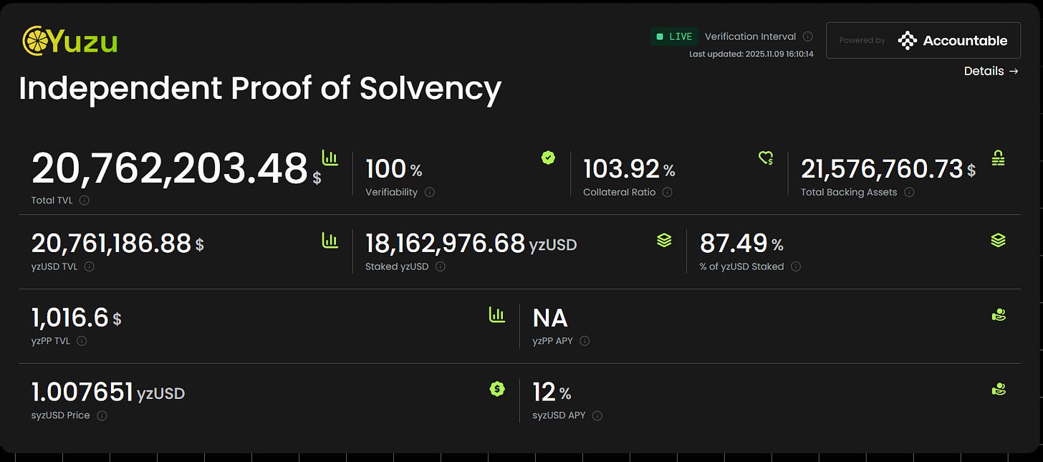Click the bar chart icon in yzPP TVL row
1043x462 pixels.
pyautogui.click(x=496, y=314)
